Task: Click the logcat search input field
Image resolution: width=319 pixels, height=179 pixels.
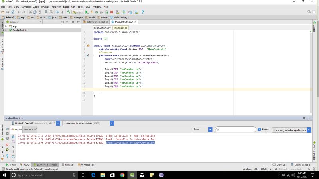Action: 235,130
